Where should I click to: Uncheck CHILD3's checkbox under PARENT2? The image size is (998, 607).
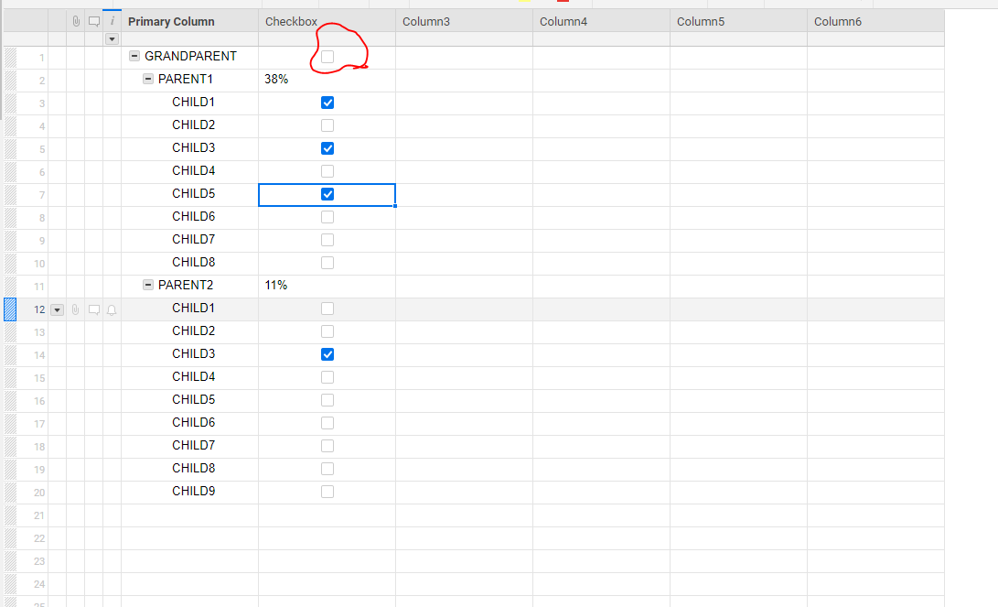[327, 354]
